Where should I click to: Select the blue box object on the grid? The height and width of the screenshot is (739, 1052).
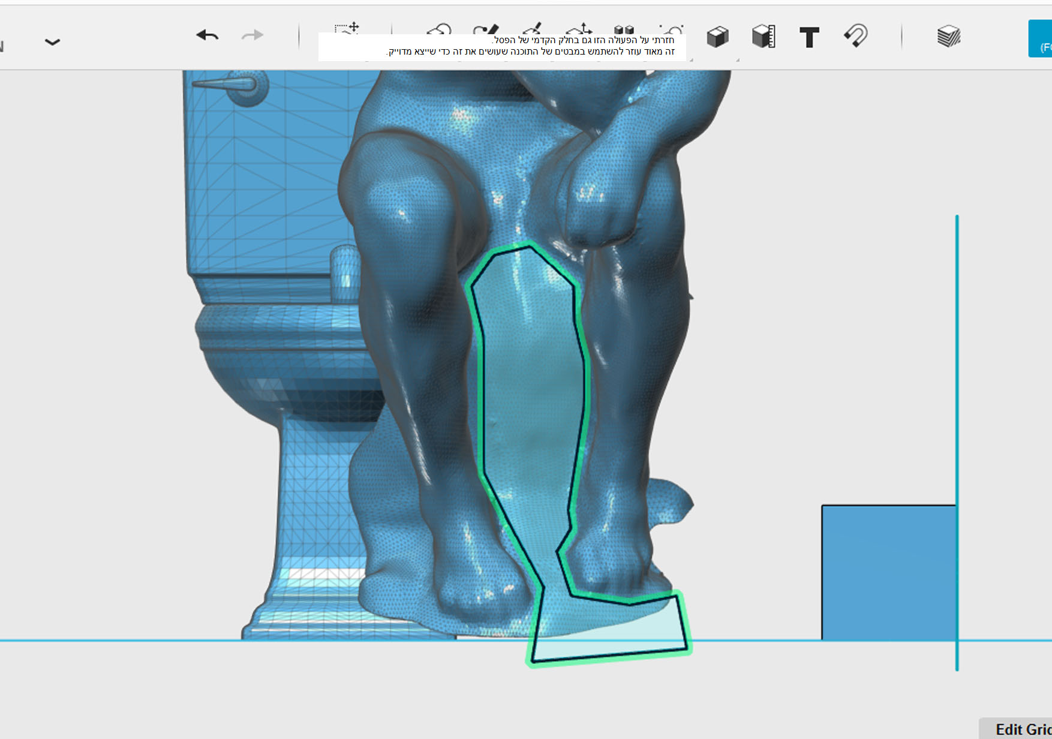pos(888,573)
